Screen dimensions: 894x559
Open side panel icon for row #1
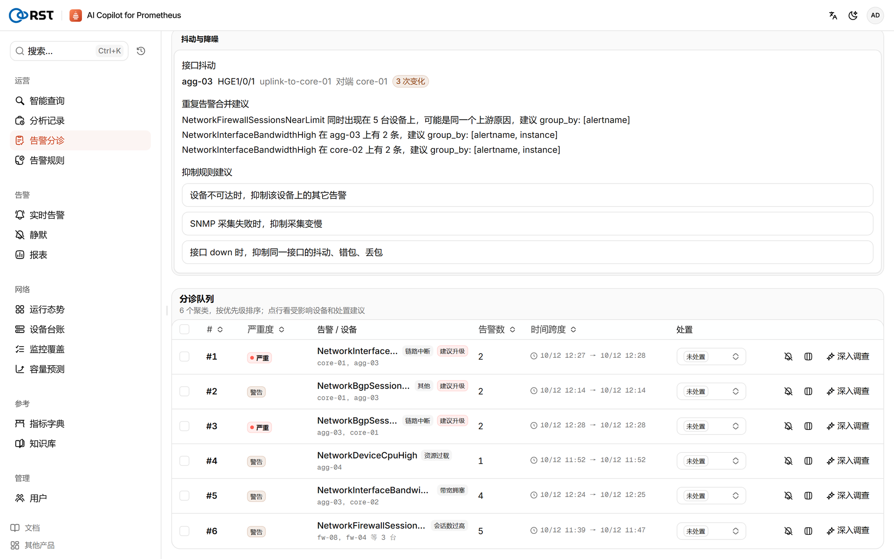point(808,356)
